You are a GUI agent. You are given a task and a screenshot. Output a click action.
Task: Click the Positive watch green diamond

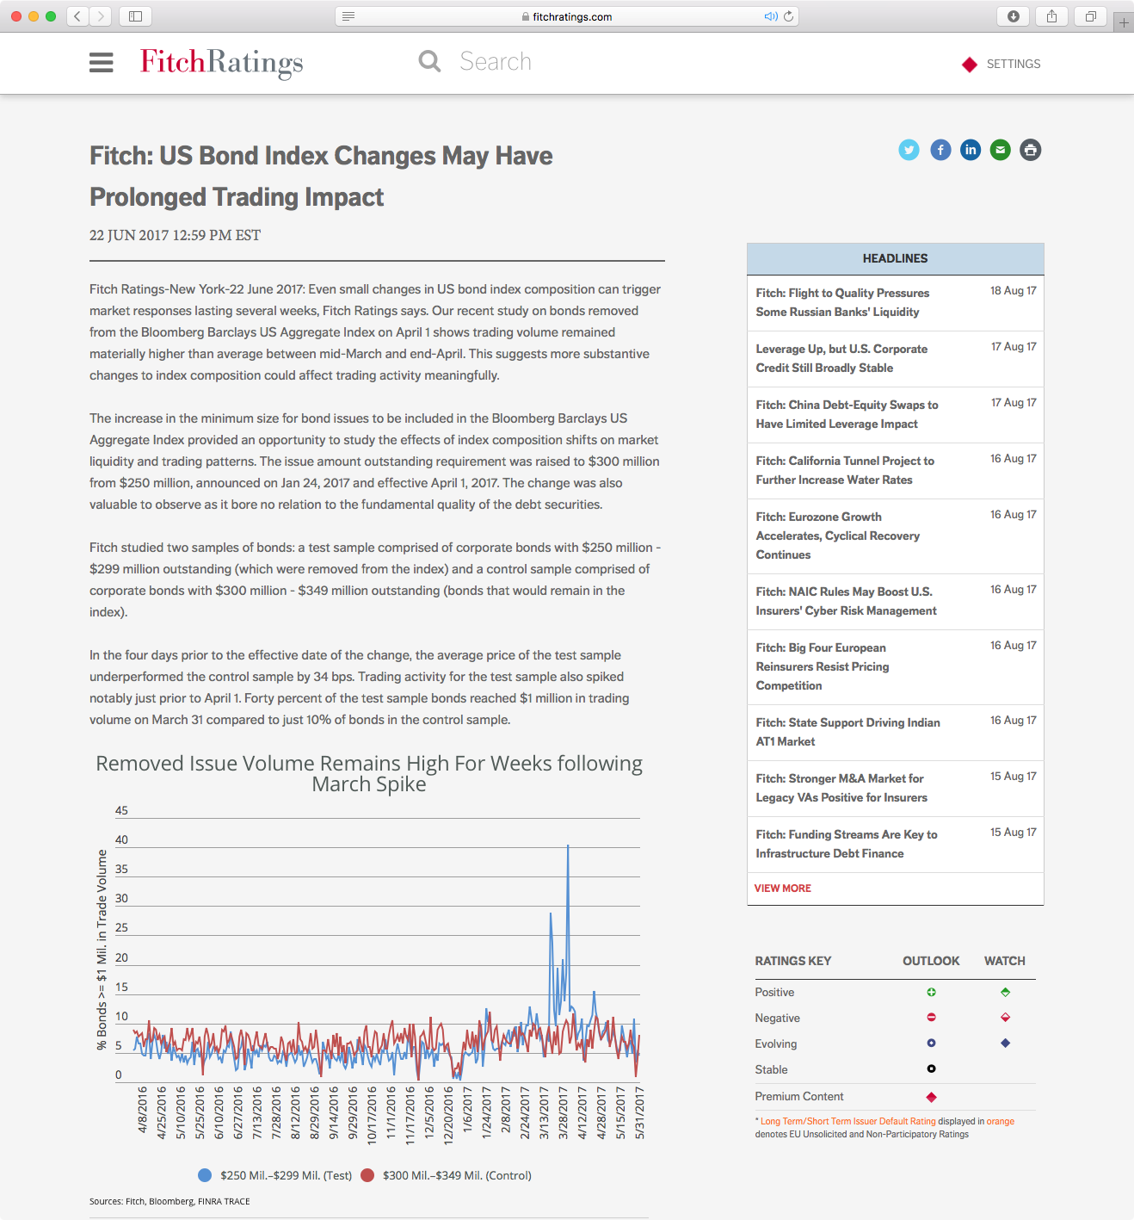tap(1005, 993)
